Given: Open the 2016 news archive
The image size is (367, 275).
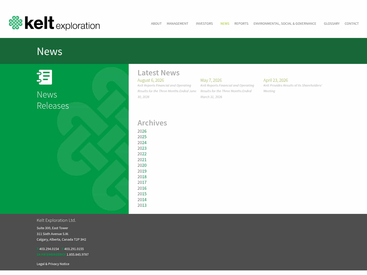Looking at the screenshot, I should (142, 188).
